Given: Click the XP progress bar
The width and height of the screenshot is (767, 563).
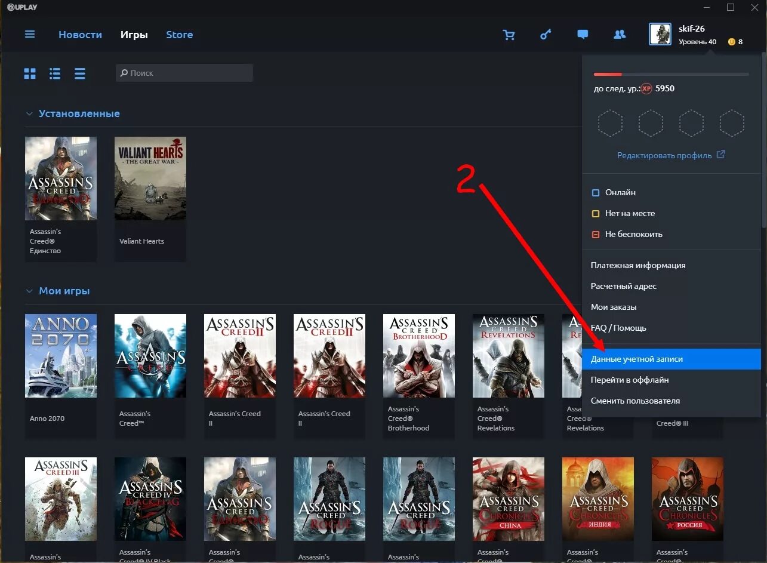Looking at the screenshot, I should click(671, 74).
